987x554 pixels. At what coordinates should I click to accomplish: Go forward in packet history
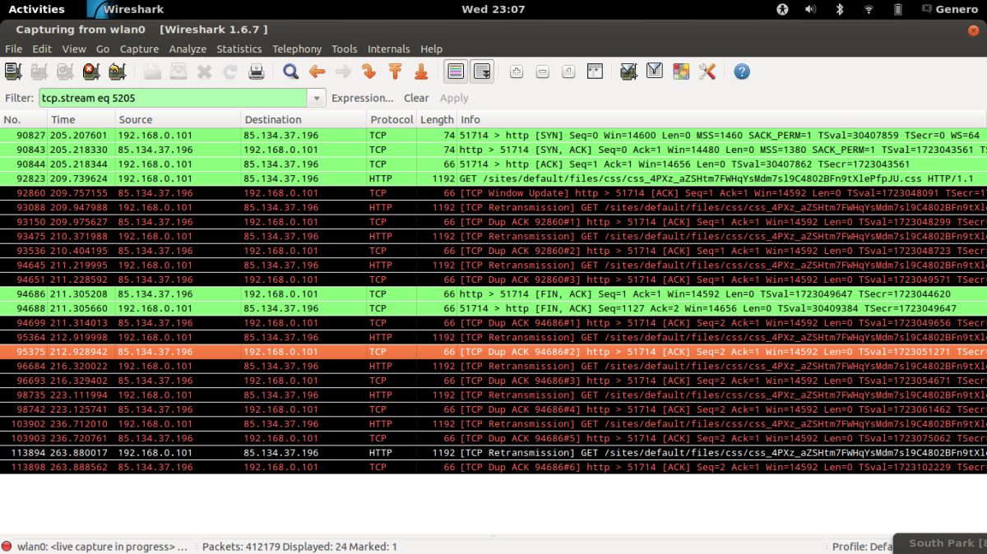pos(343,72)
